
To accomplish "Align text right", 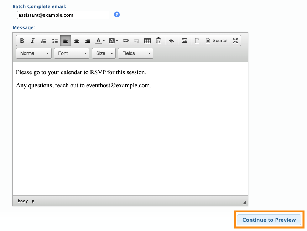I will coord(88,41).
